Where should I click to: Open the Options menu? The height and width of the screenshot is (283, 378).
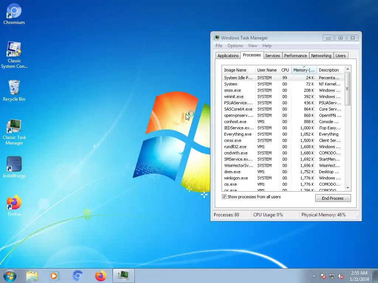[x=235, y=45]
